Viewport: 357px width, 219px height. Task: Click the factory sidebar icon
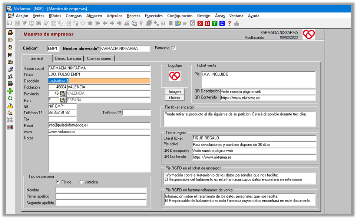[10, 62]
